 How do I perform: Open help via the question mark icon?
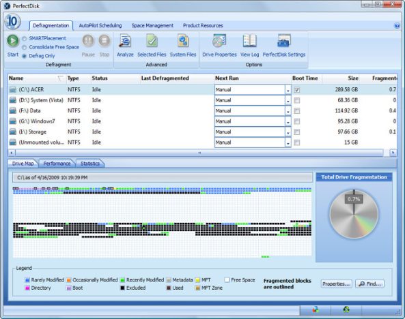(397, 25)
